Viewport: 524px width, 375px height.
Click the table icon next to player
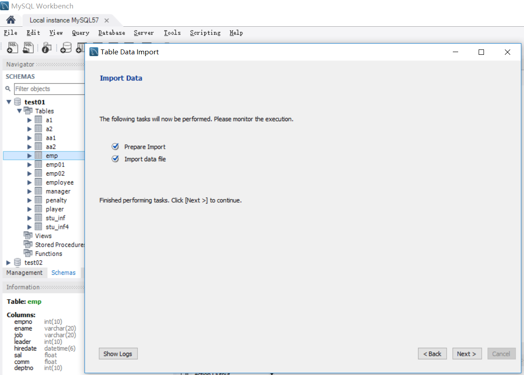point(38,209)
